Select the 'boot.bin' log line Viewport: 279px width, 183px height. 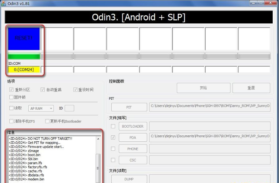(x=25, y=155)
